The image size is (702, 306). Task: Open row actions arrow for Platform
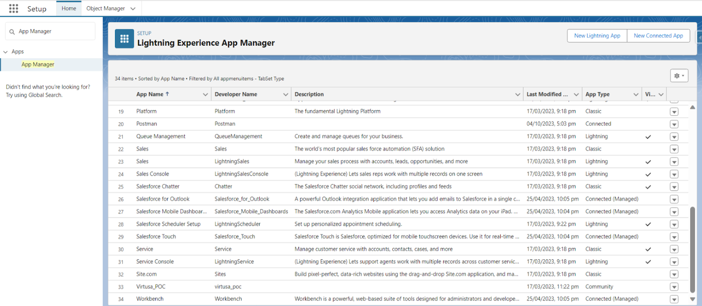coord(674,112)
